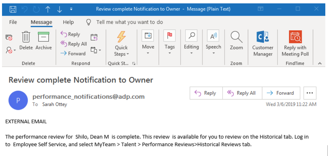The height and width of the screenshot is (156, 328).
Task: Open the Editing dropdown
Action: click(x=191, y=43)
